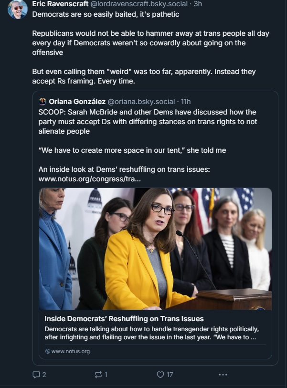Open the three-dot more options menu
This screenshot has height=388, width=287.
pyautogui.click(x=223, y=375)
